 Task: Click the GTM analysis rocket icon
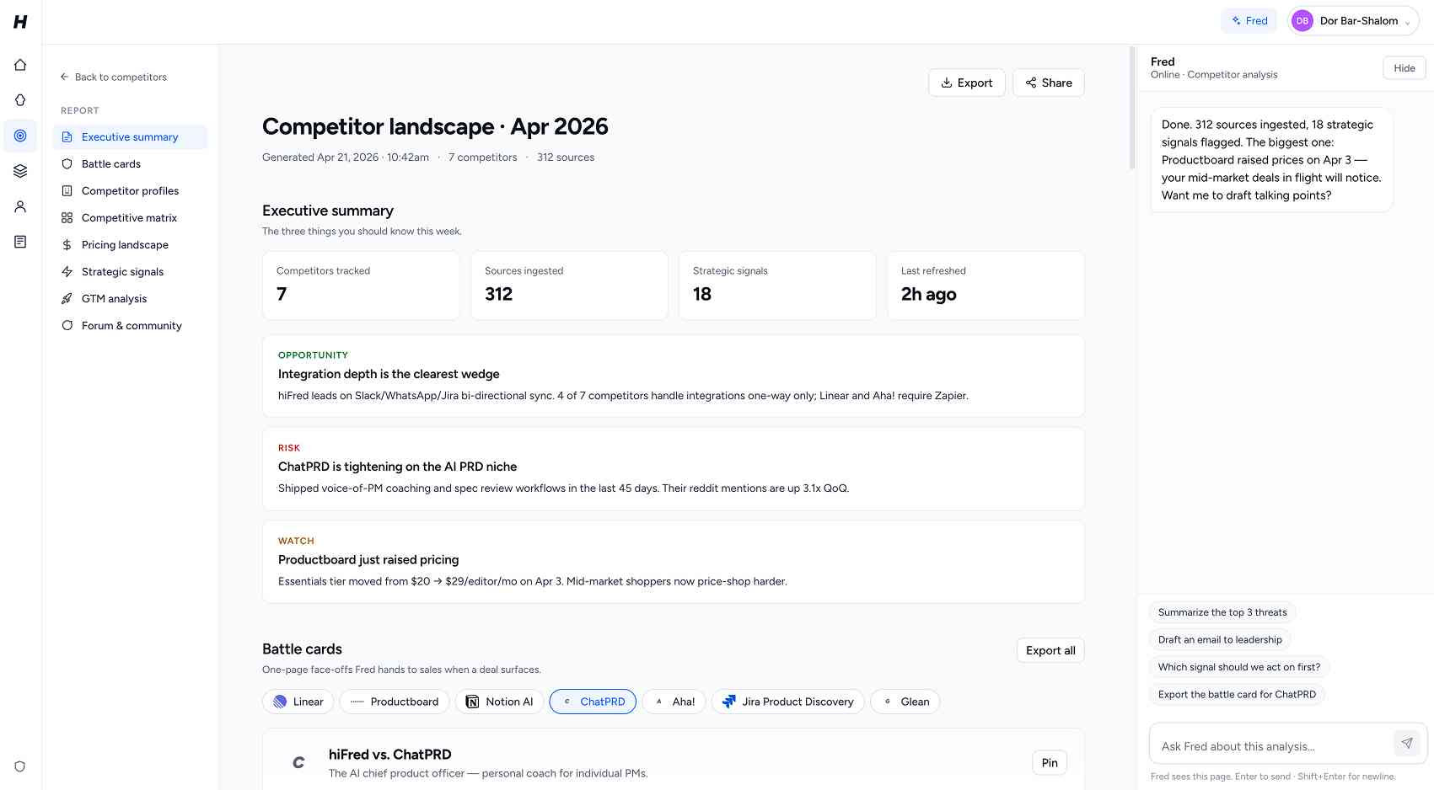tap(67, 299)
